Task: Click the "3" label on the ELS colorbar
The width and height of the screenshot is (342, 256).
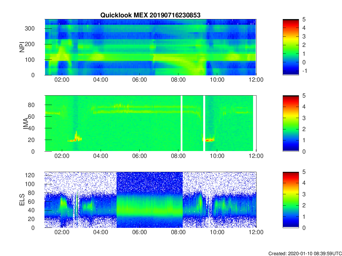Action: (304, 194)
